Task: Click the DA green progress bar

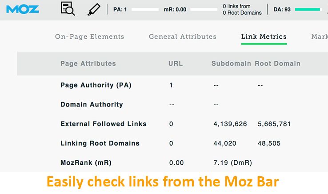Action: [308, 9]
